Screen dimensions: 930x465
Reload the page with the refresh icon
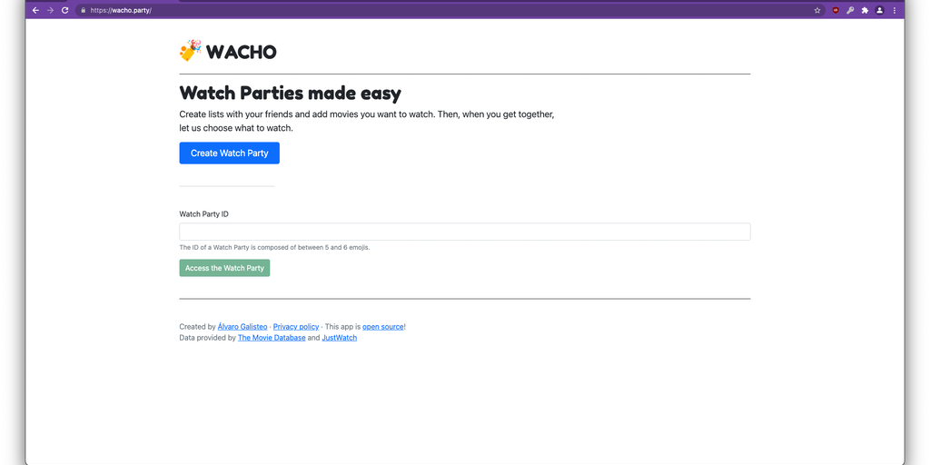64,10
